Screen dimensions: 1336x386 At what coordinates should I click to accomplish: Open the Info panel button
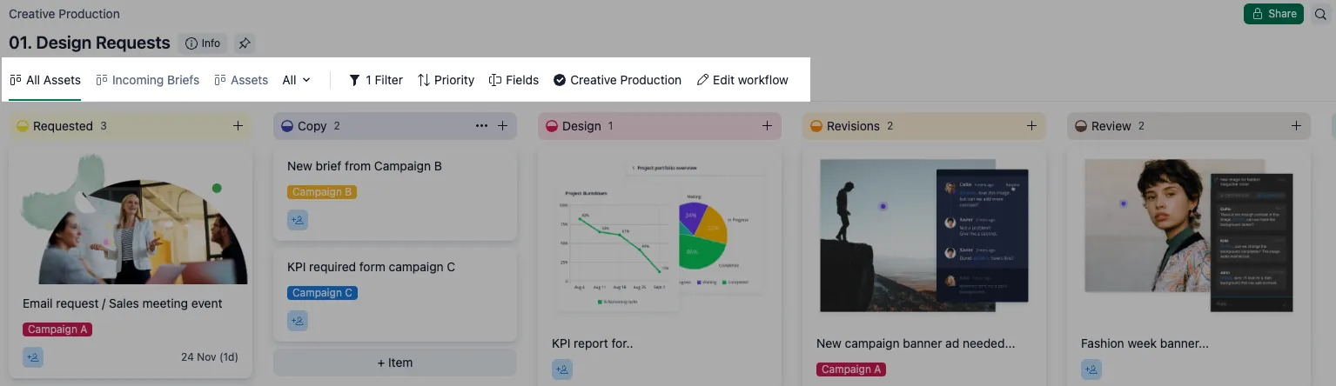pyautogui.click(x=203, y=43)
